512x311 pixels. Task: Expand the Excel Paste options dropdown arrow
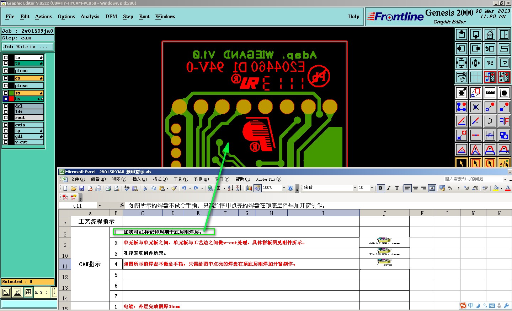click(x=167, y=189)
